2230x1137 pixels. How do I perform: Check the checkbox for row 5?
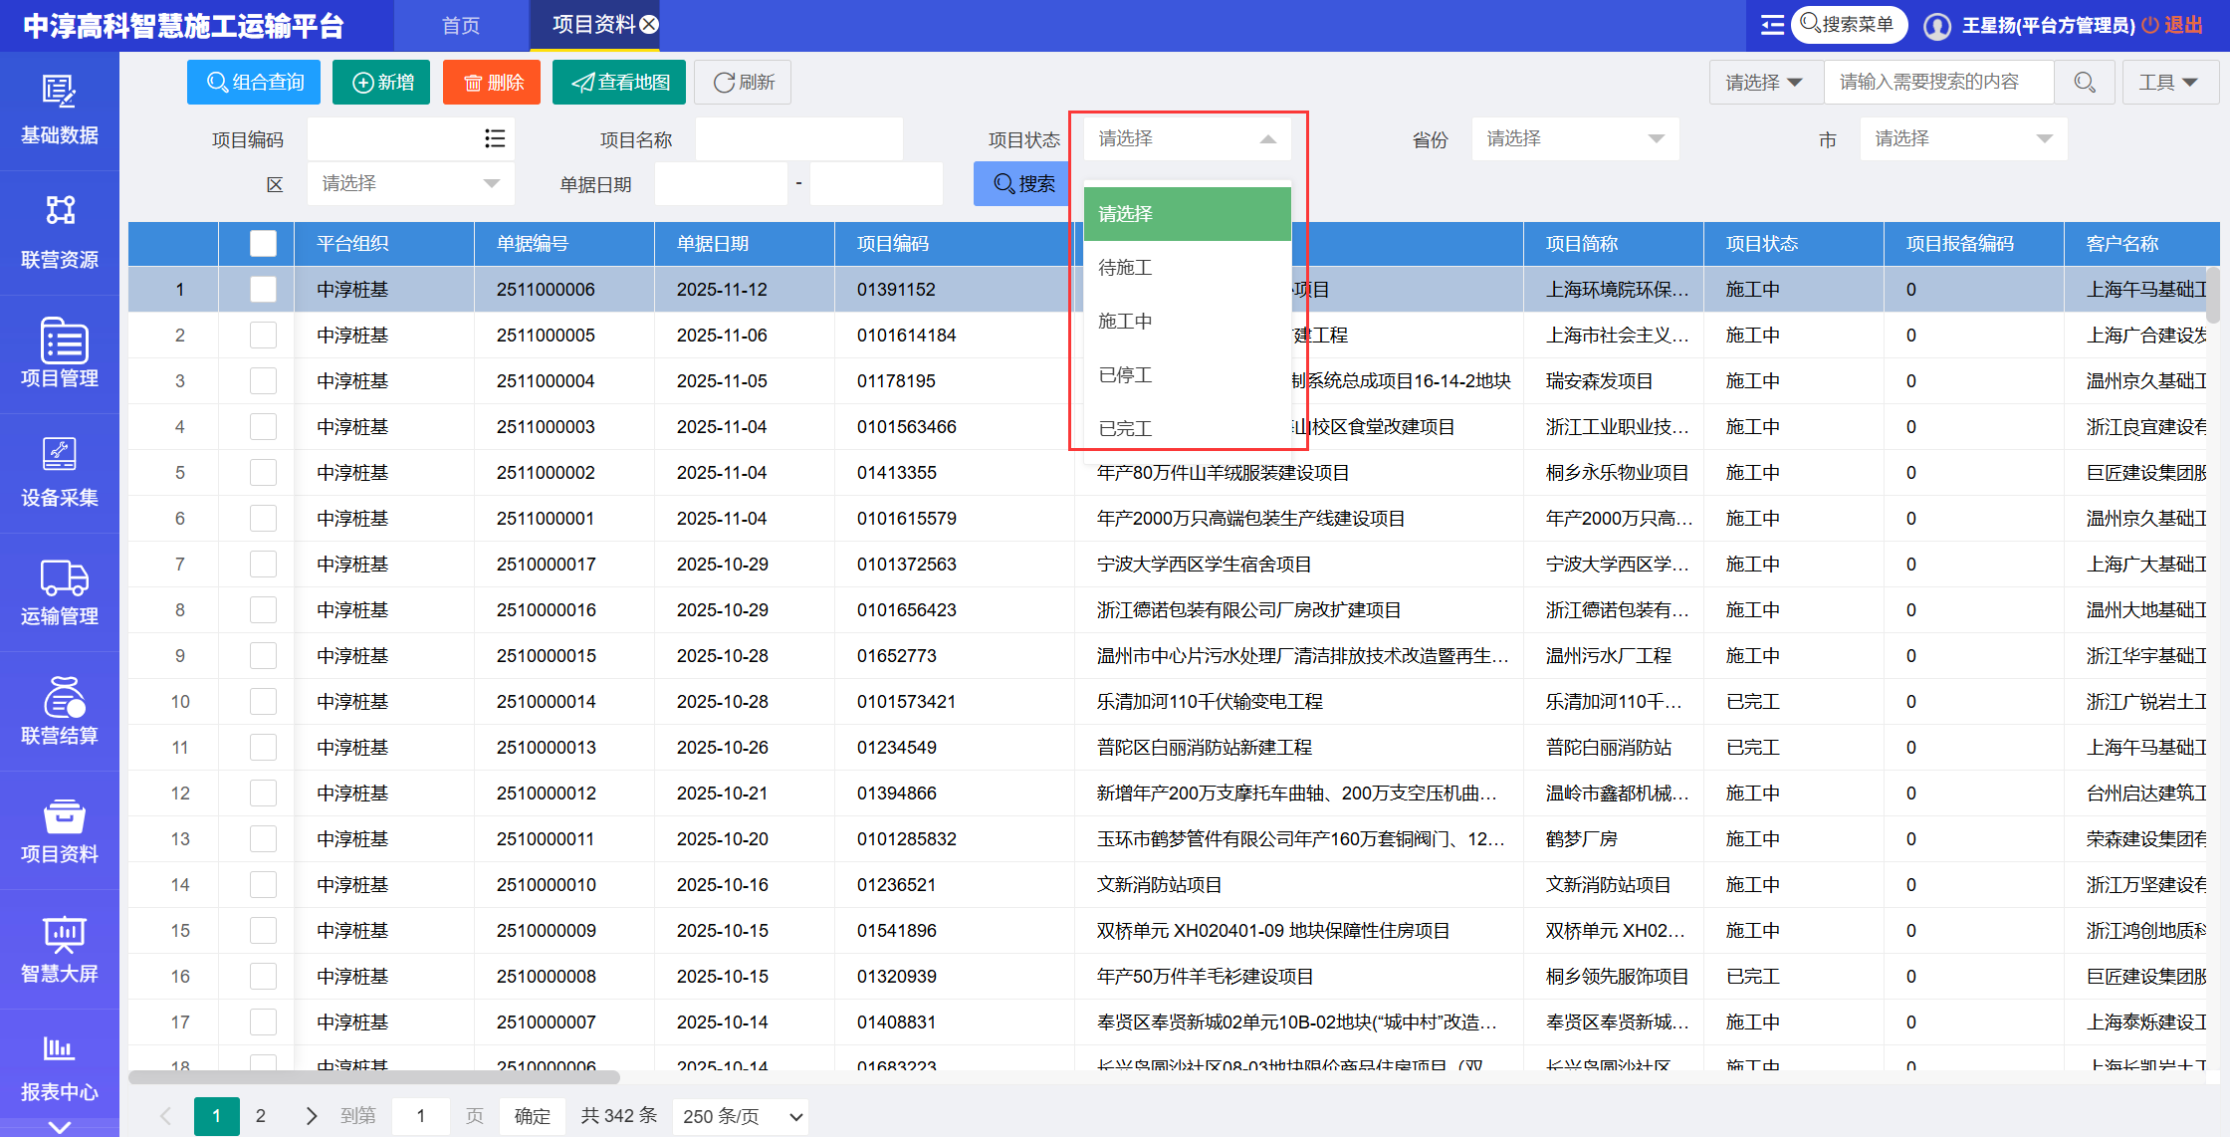click(263, 473)
